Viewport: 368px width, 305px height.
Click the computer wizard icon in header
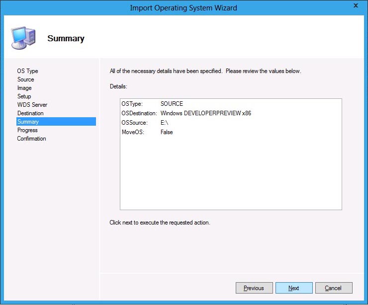(x=23, y=38)
